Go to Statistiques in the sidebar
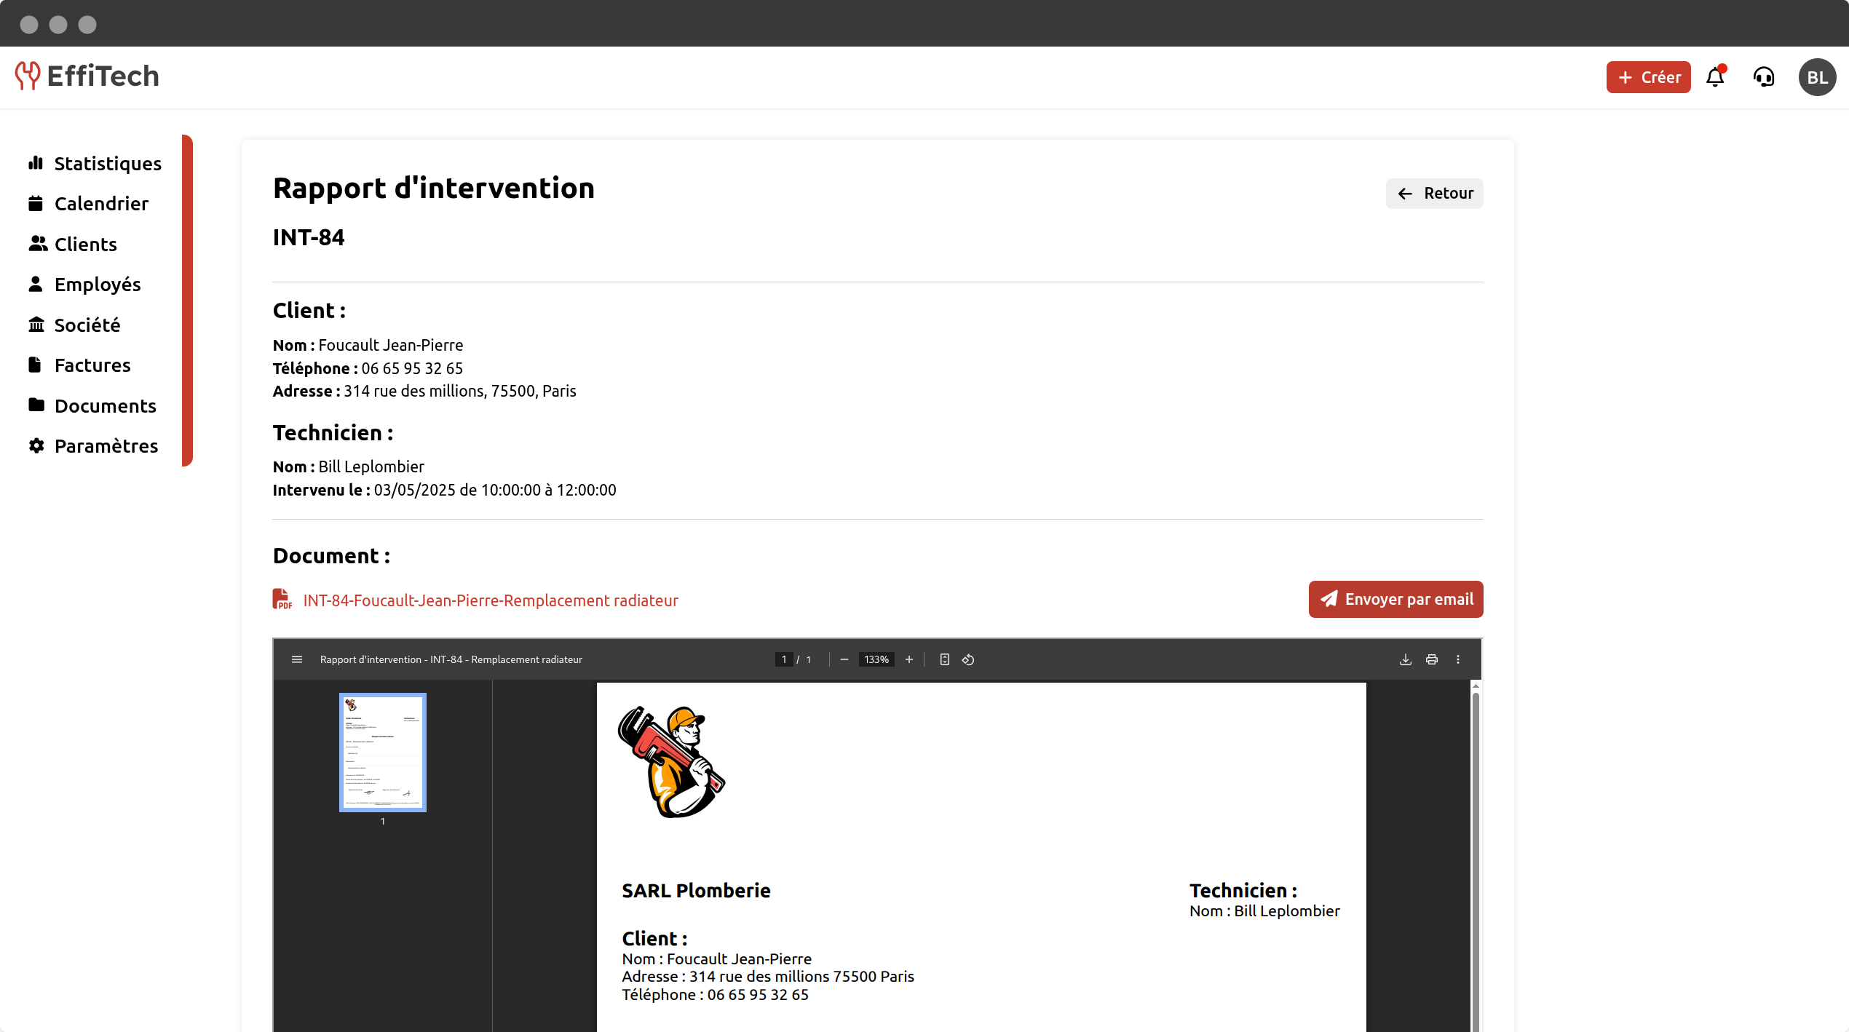Image resolution: width=1849 pixels, height=1032 pixels. click(x=107, y=164)
